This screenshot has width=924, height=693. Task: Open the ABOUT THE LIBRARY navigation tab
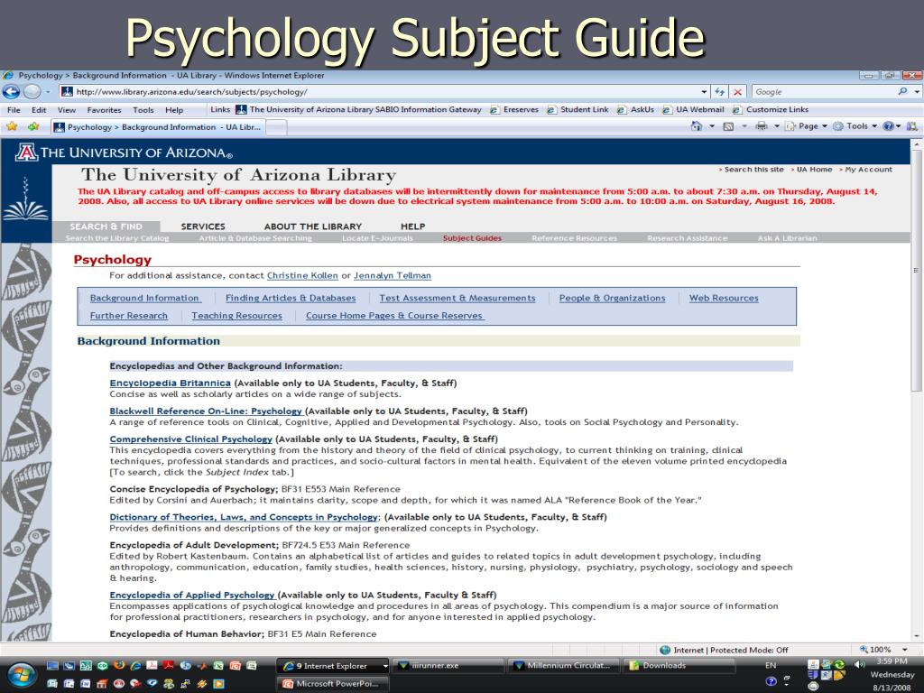(313, 226)
